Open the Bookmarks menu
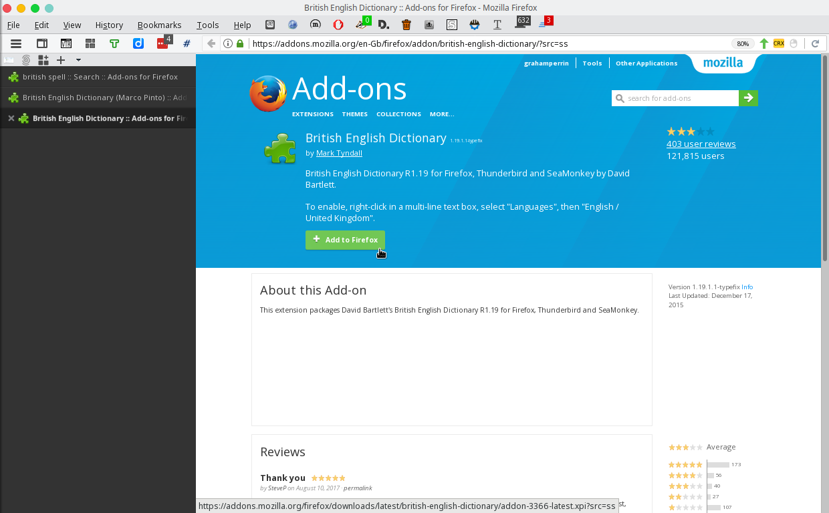This screenshot has width=829, height=513. (160, 25)
